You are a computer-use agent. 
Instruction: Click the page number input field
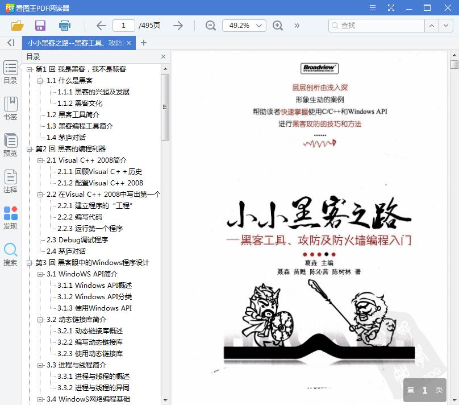[123, 25]
